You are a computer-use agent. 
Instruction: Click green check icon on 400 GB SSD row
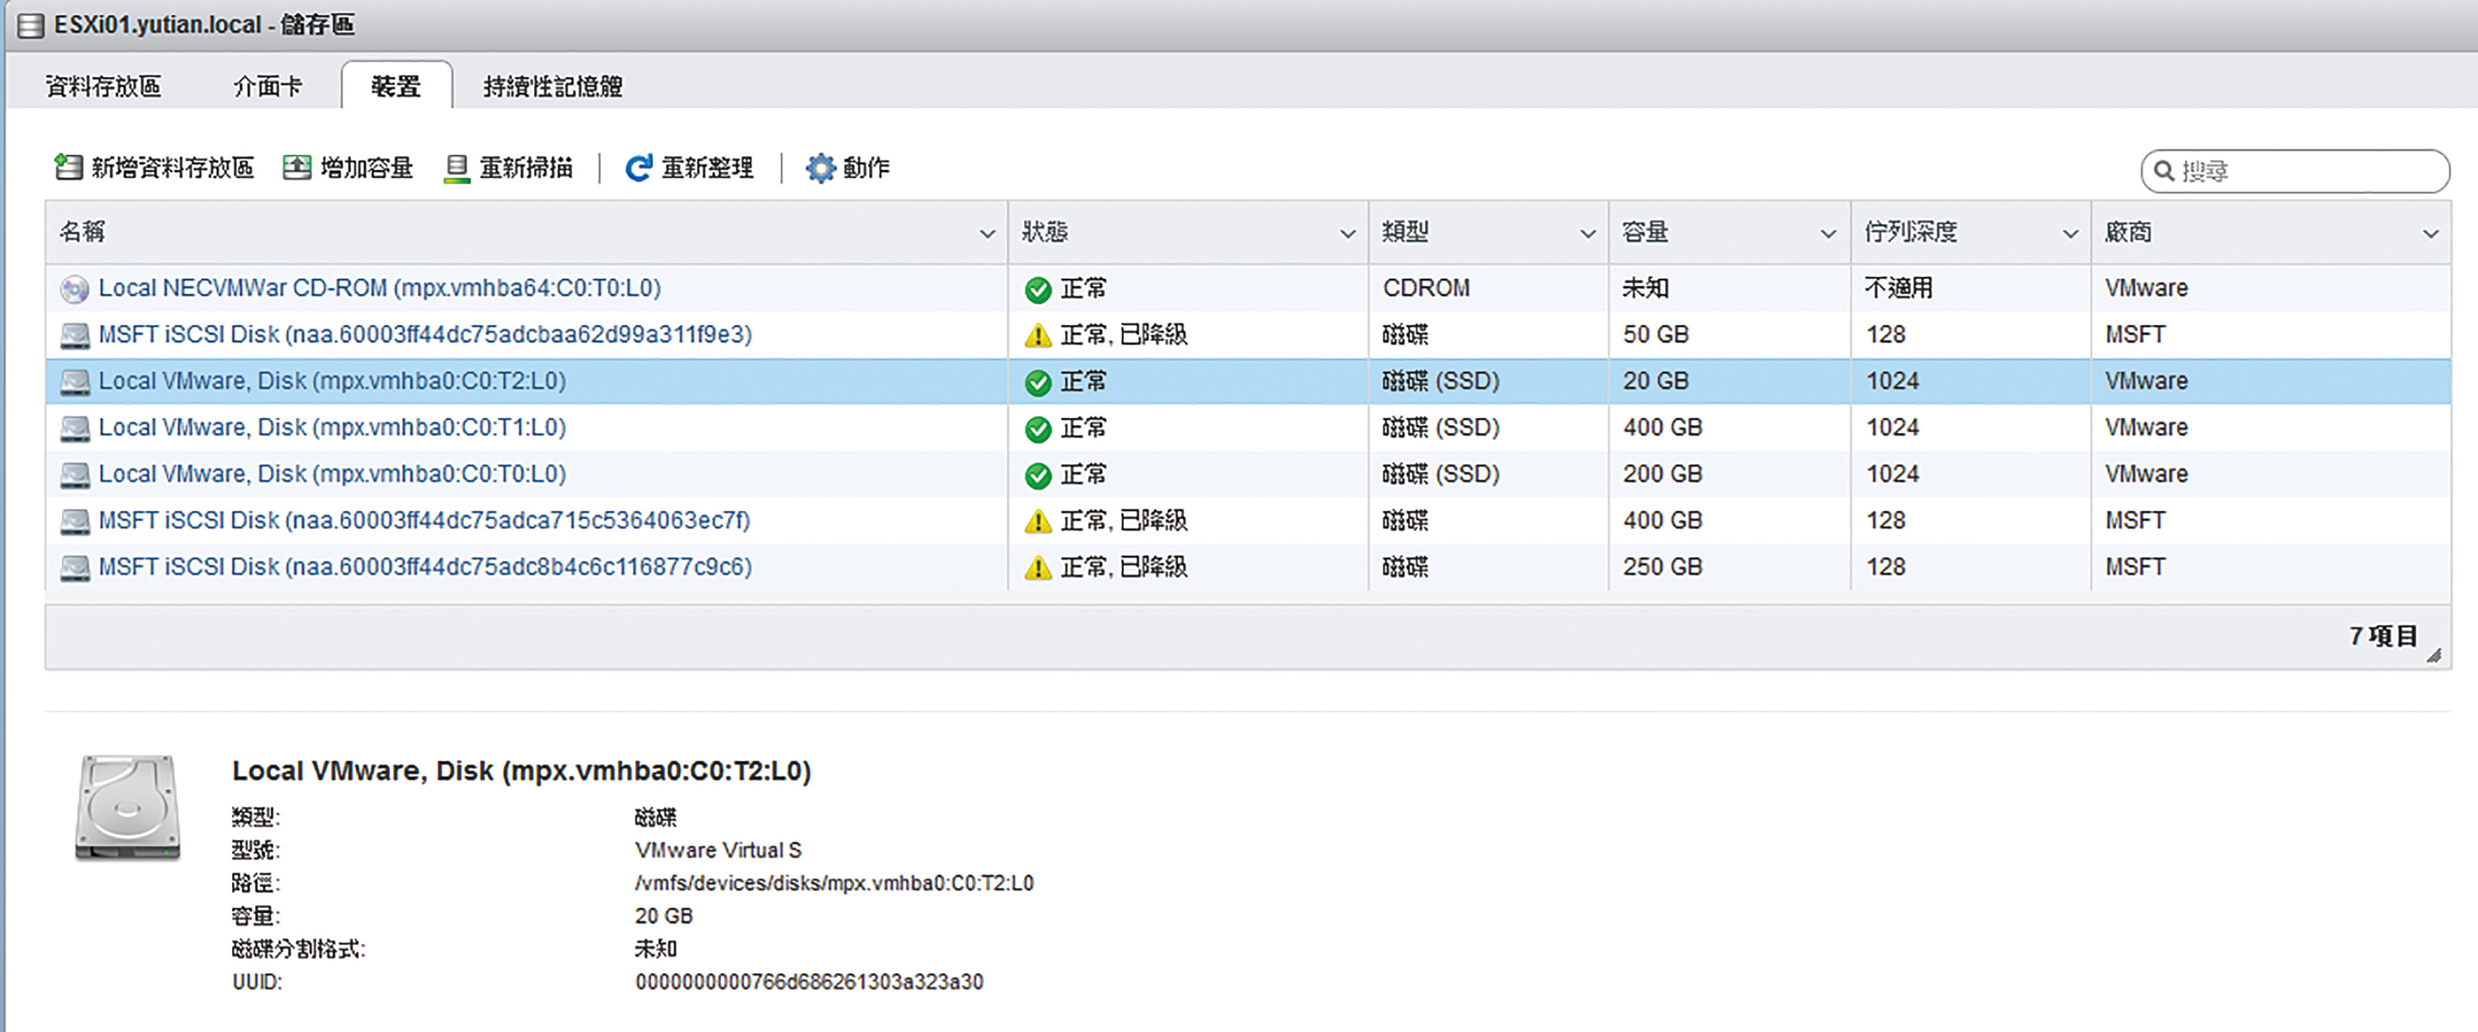click(1038, 429)
